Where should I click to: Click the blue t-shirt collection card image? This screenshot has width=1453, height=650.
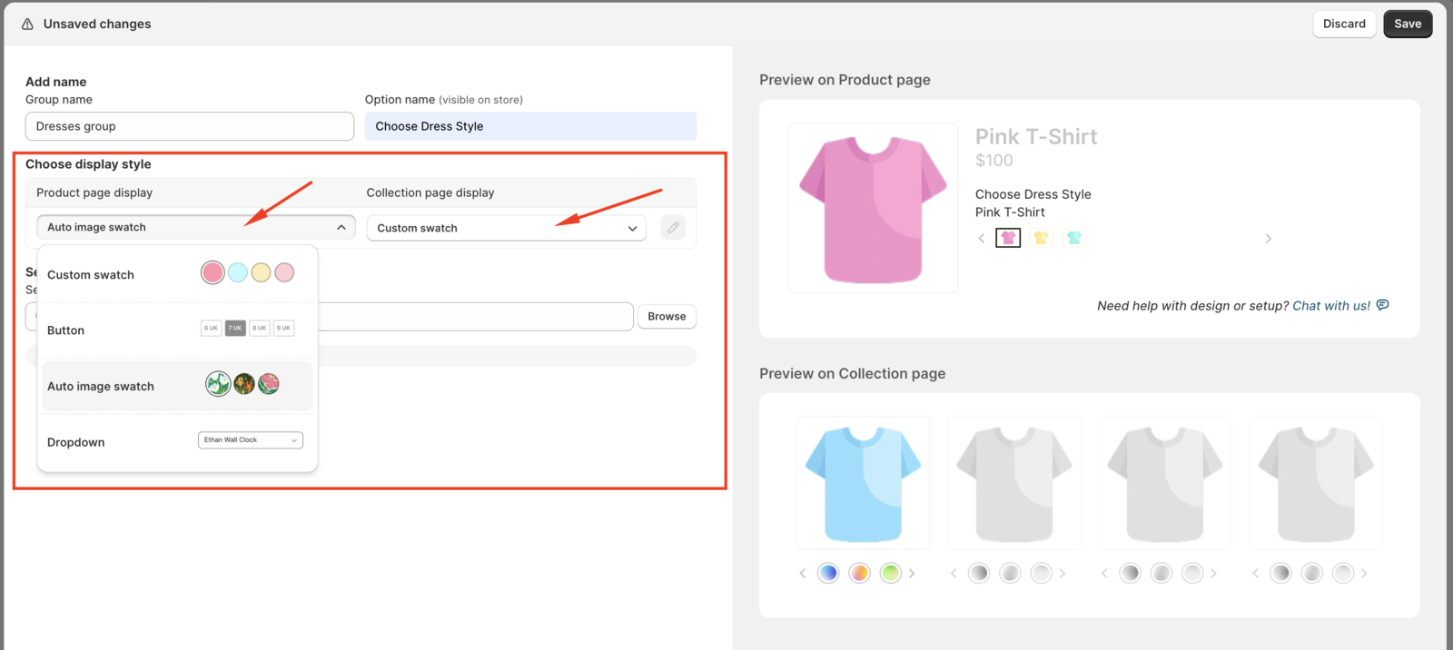tap(863, 483)
